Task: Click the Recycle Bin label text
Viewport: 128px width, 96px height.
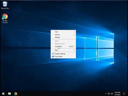Action: click(x=5, y=8)
